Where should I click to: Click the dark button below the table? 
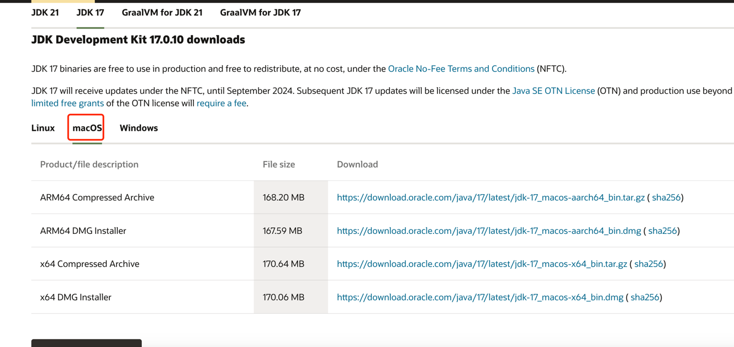point(86,343)
